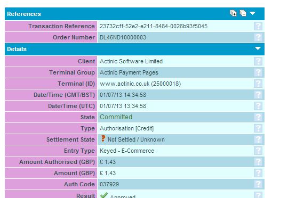Open help icon for State row
The height and width of the screenshot is (198, 304).
tap(258, 117)
